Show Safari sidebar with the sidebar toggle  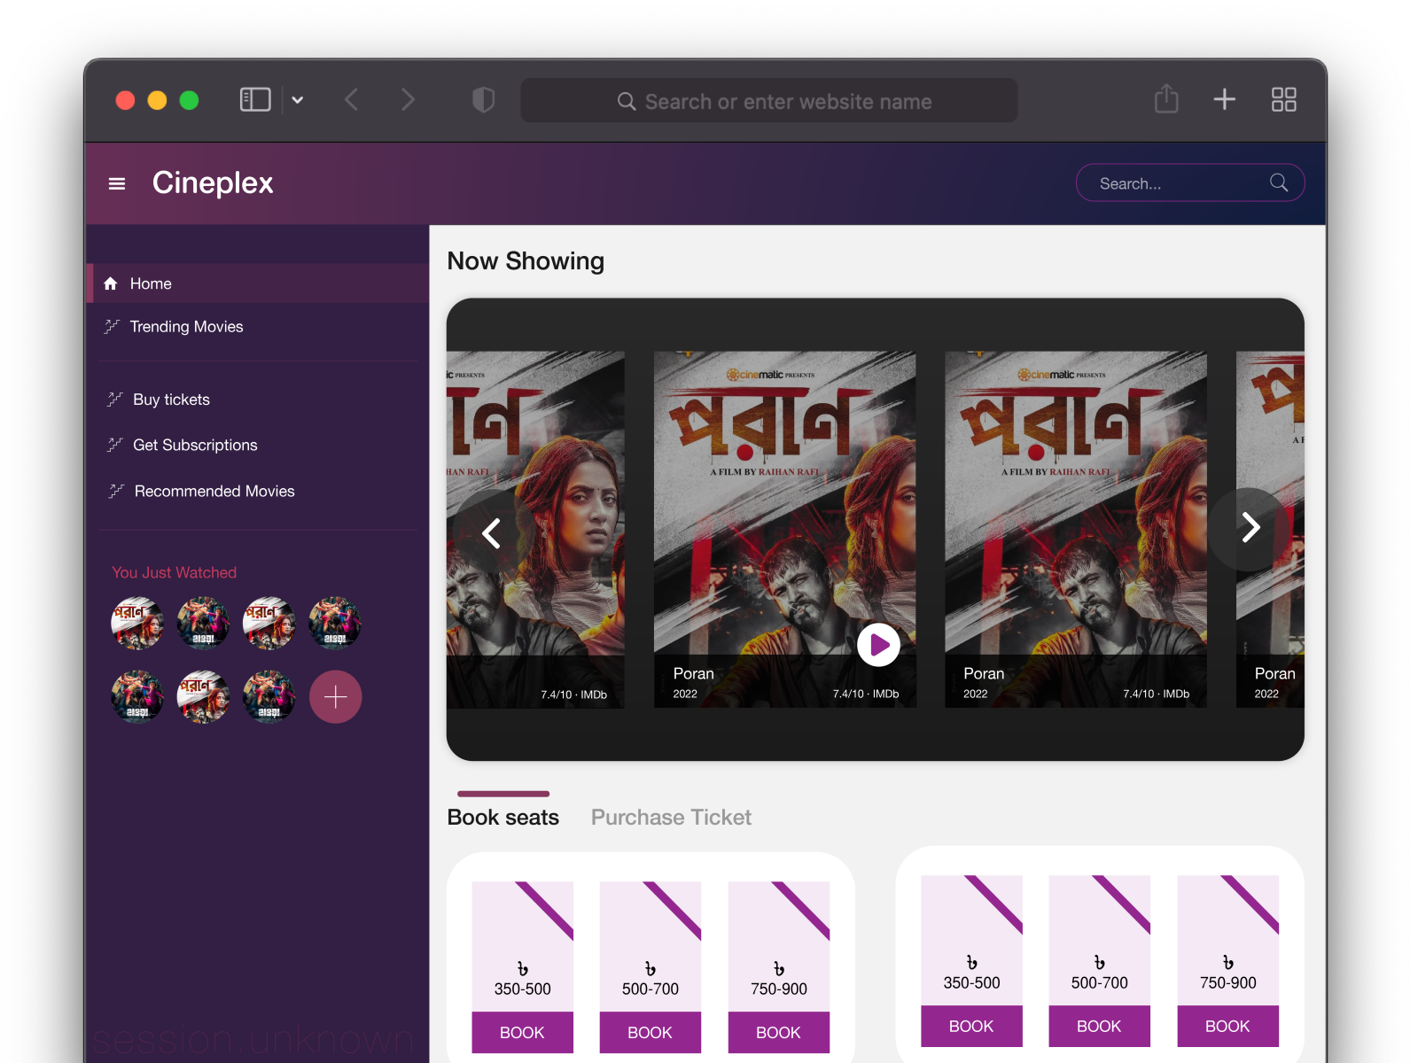click(x=254, y=99)
